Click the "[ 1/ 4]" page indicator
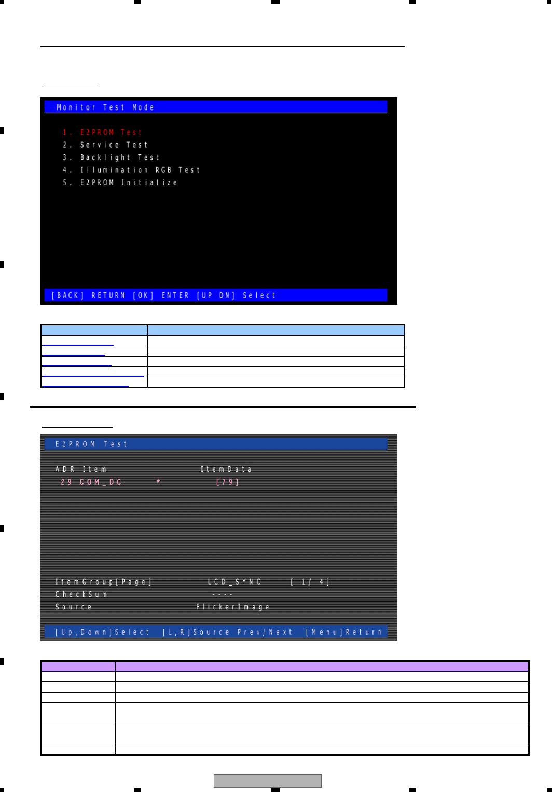552x792 pixels. pyautogui.click(x=310, y=582)
